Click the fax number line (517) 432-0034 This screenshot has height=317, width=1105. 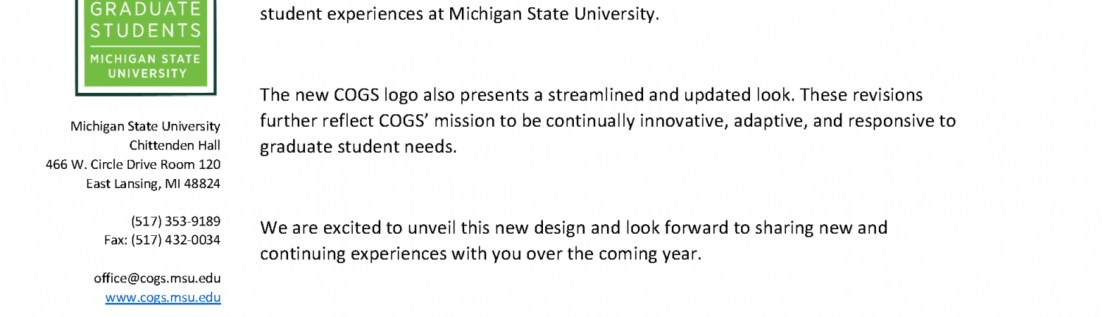tap(162, 240)
